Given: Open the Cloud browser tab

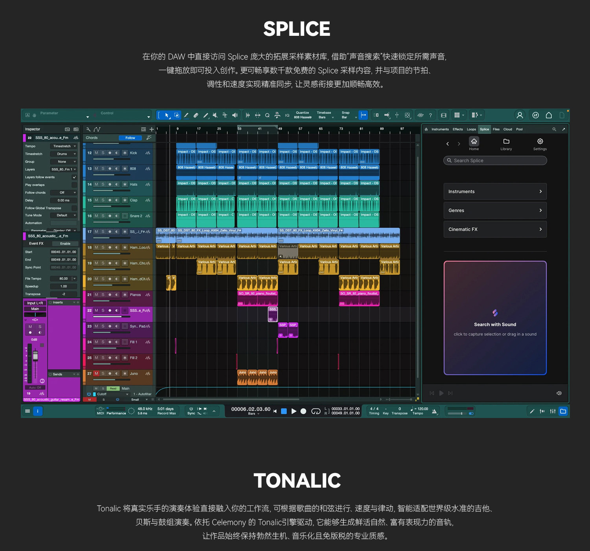Looking at the screenshot, I should [508, 129].
